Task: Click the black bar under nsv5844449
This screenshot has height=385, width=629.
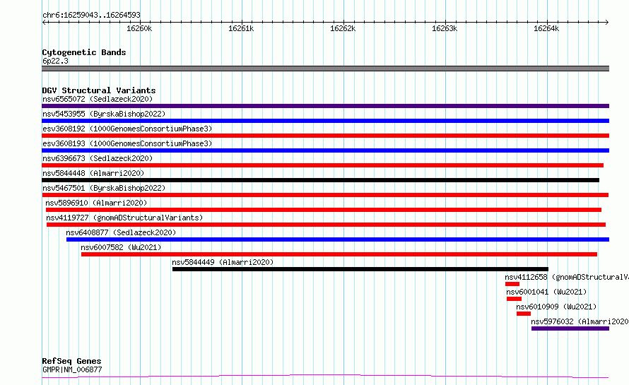Action: point(360,269)
